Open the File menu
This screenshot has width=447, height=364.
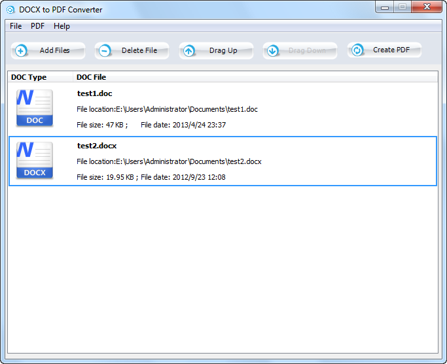(16, 26)
